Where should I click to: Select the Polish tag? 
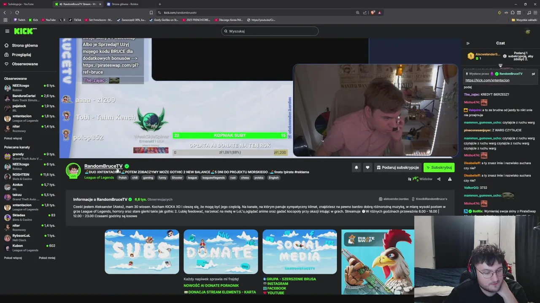(122, 178)
